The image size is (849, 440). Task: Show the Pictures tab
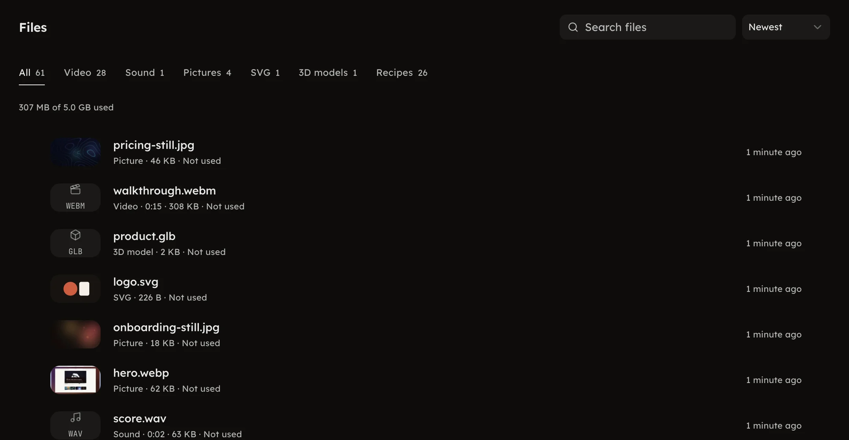pos(207,73)
